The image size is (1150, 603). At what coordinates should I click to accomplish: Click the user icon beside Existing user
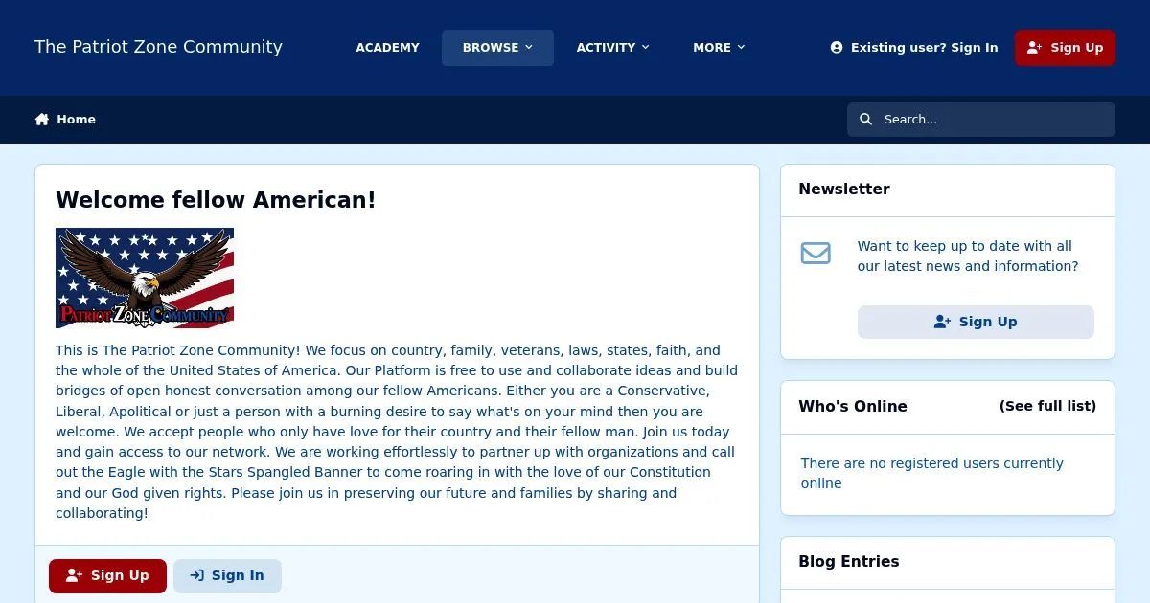(837, 48)
